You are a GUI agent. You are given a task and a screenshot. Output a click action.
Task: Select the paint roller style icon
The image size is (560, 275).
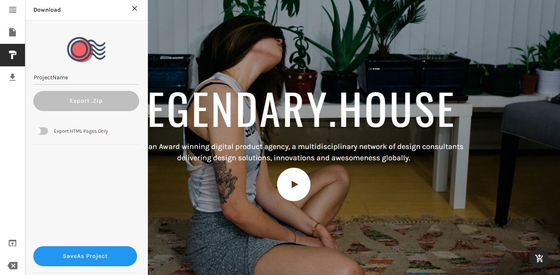tap(12, 55)
